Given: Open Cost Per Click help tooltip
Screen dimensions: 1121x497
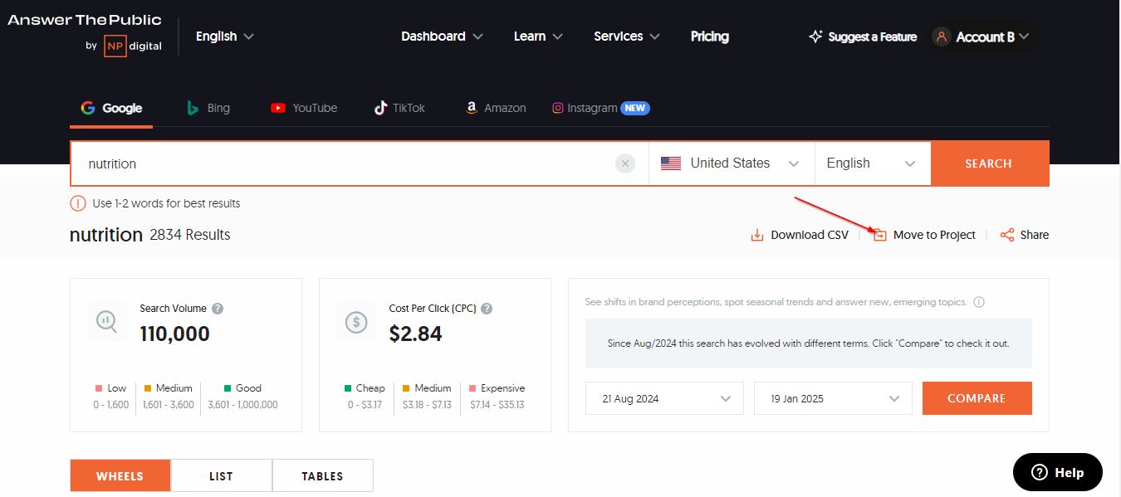Looking at the screenshot, I should pyautogui.click(x=487, y=309).
